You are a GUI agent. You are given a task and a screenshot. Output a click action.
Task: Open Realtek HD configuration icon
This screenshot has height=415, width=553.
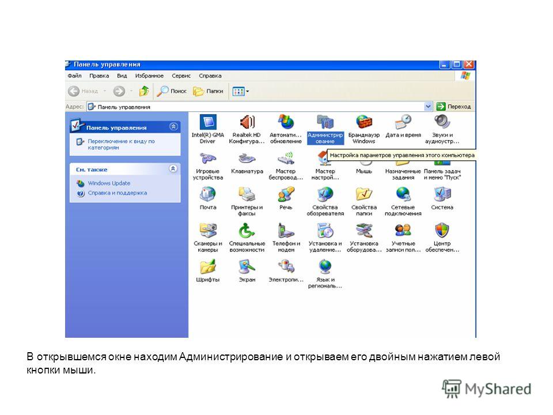pos(247,129)
